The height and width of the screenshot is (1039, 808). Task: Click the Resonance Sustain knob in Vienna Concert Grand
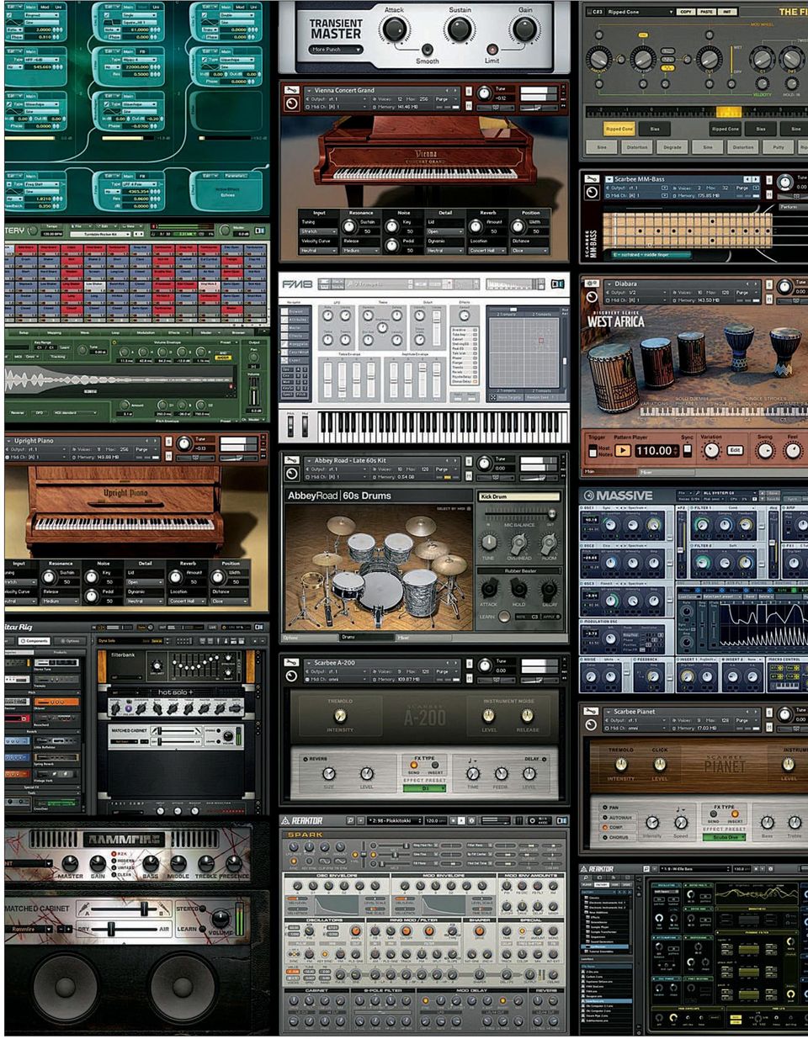click(348, 226)
